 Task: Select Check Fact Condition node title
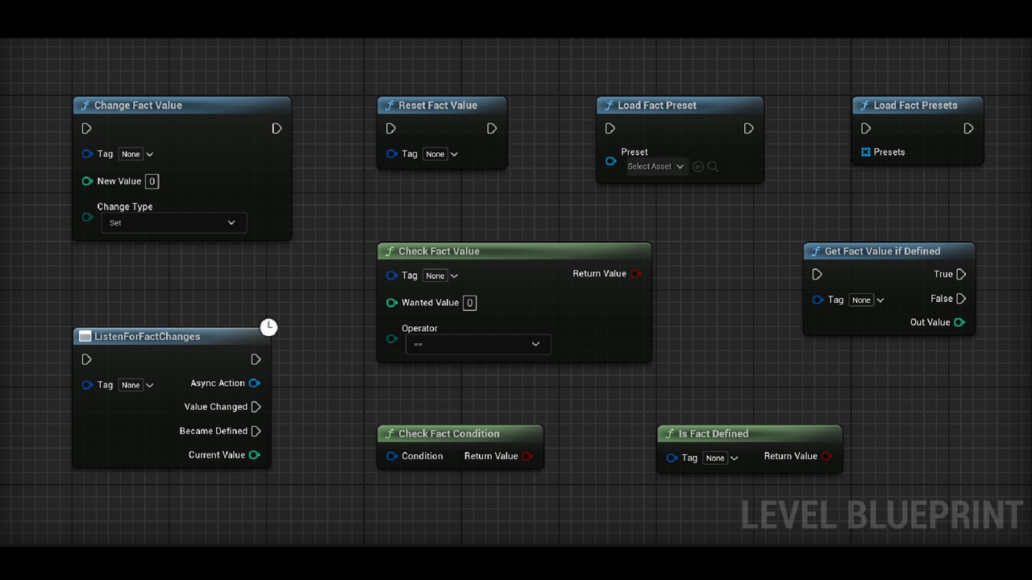click(449, 434)
